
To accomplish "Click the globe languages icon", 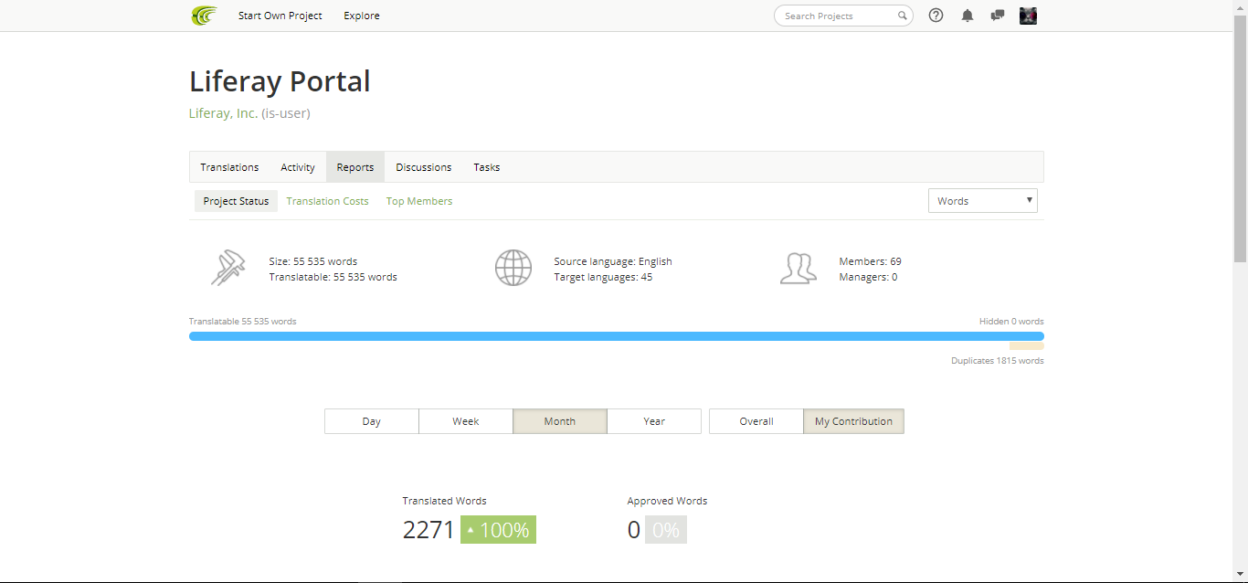I will 513,269.
